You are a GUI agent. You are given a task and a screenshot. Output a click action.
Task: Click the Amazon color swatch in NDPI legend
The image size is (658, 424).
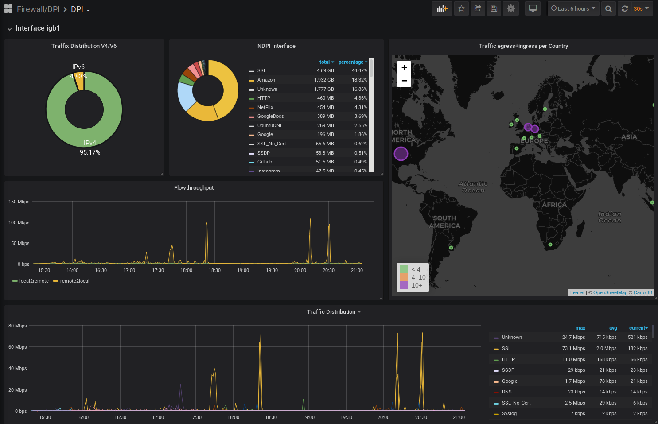(251, 80)
